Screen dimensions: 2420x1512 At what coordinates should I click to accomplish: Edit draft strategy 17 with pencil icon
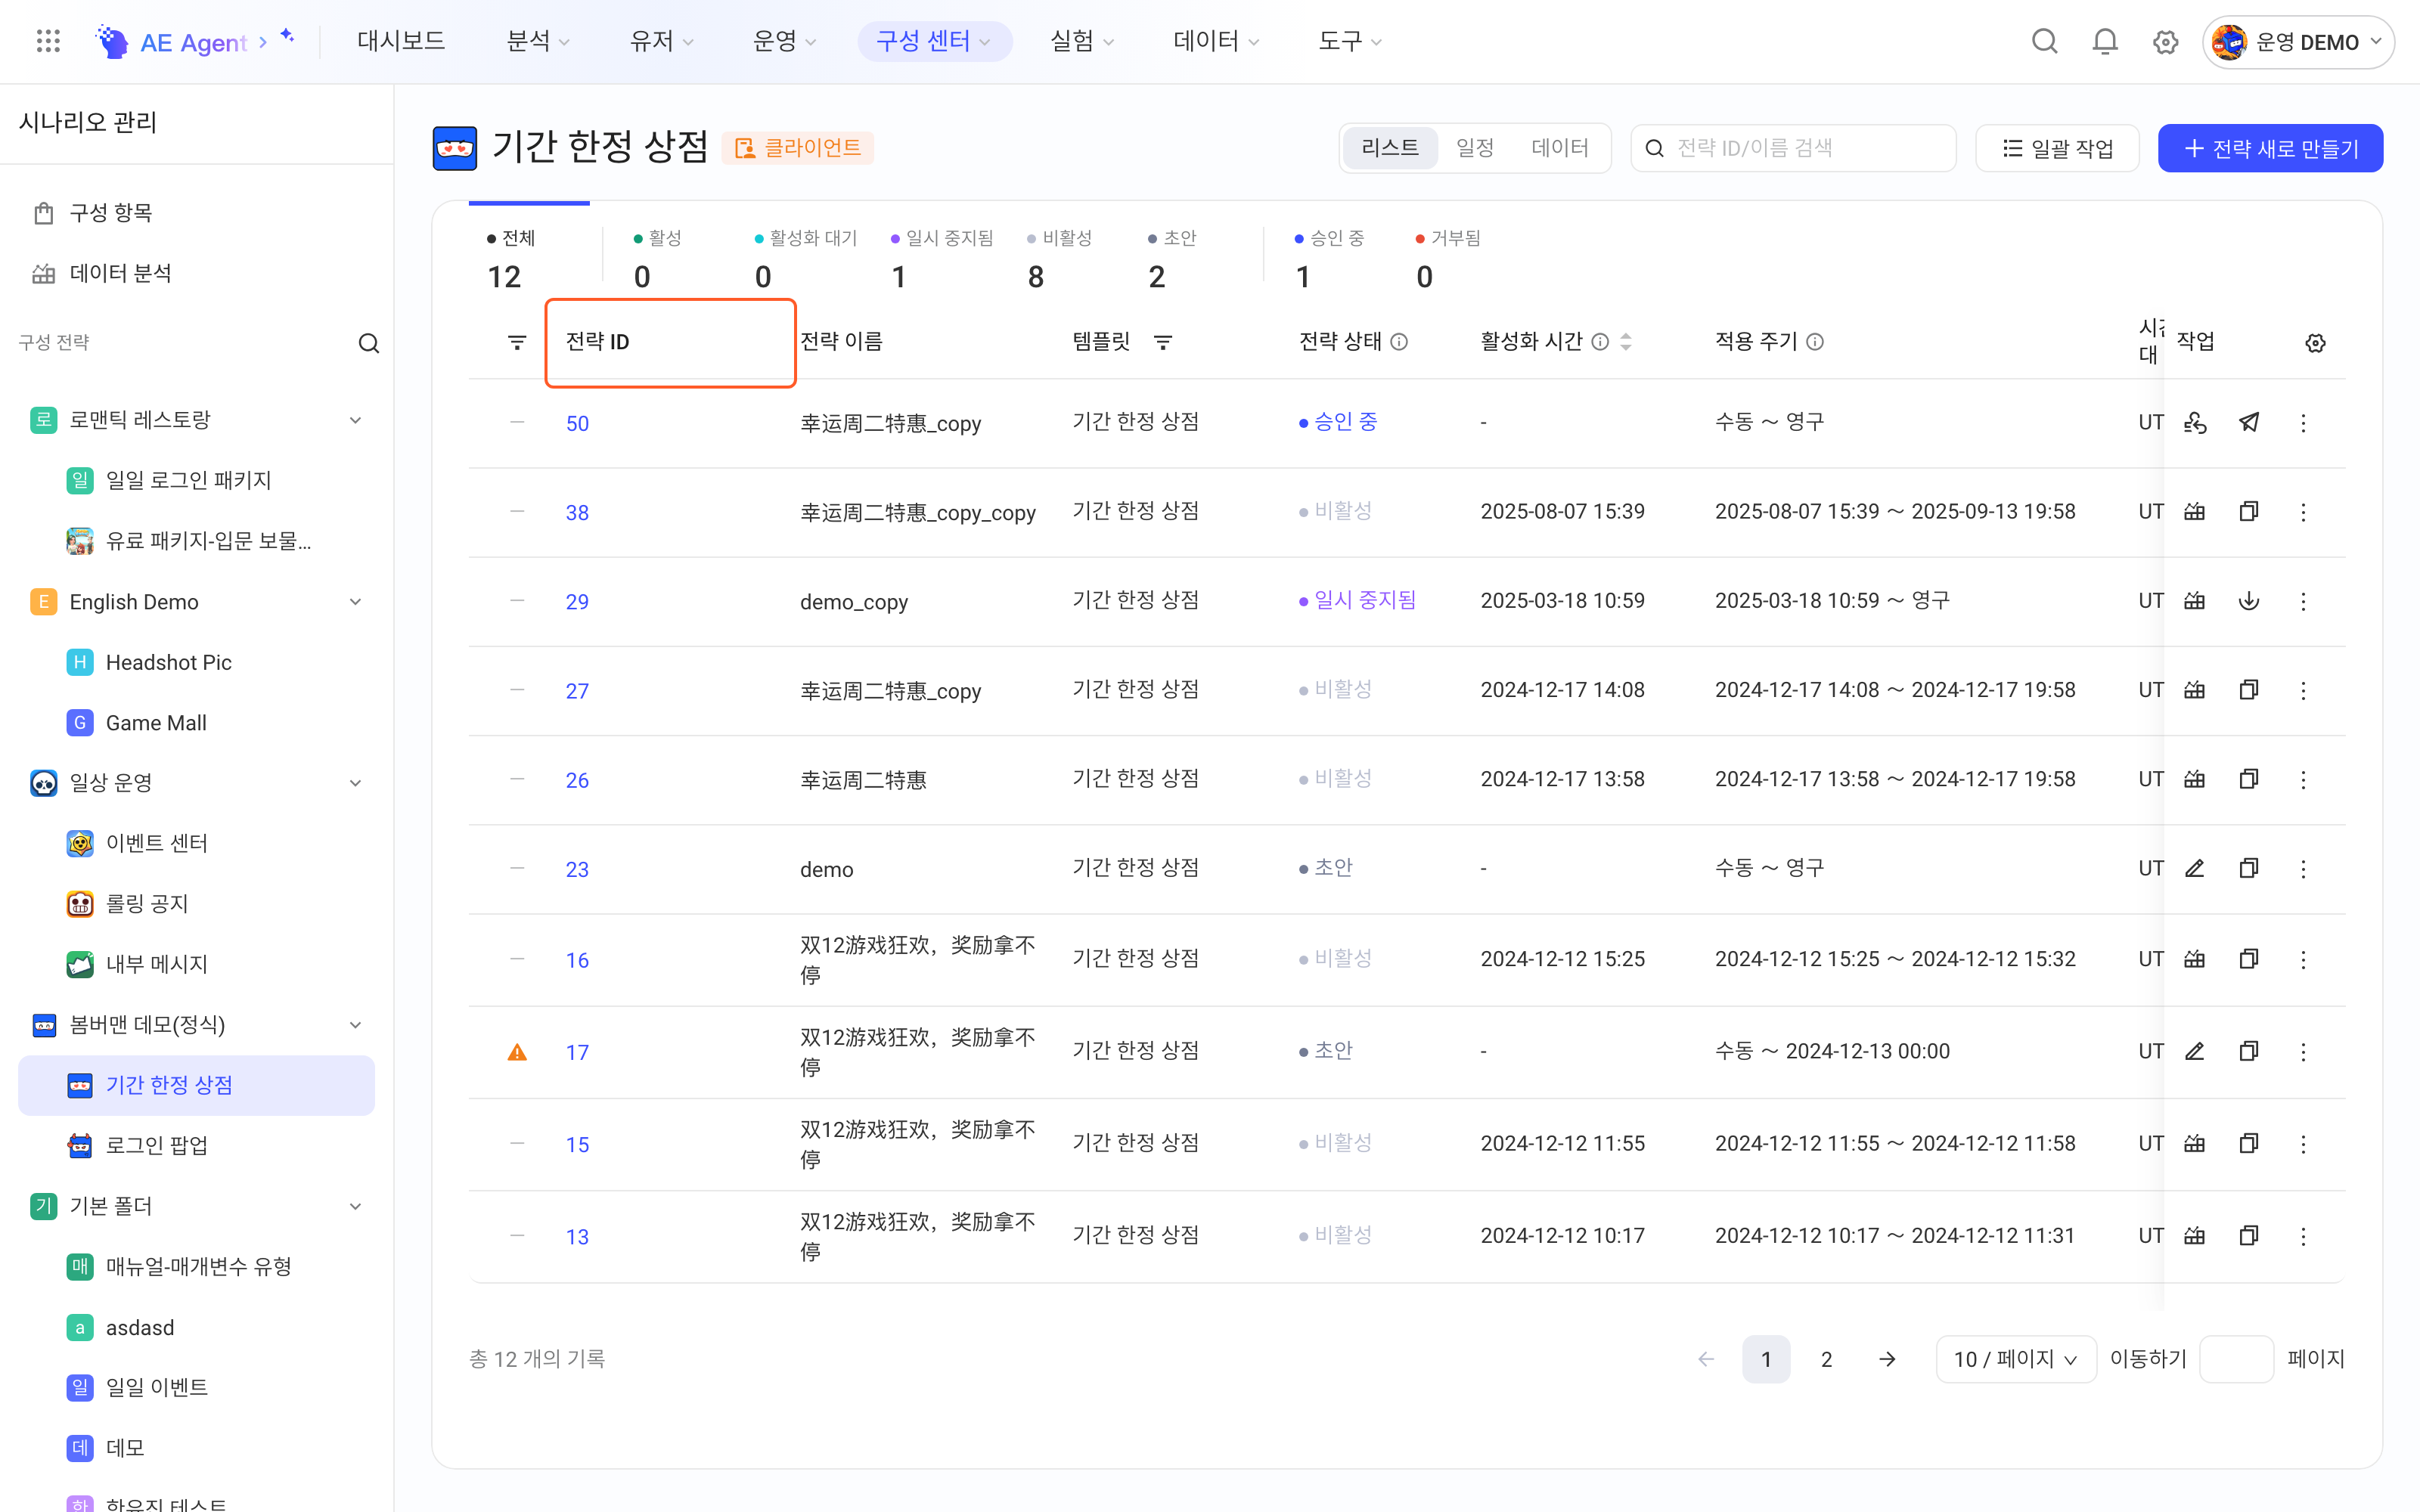click(x=2194, y=1051)
